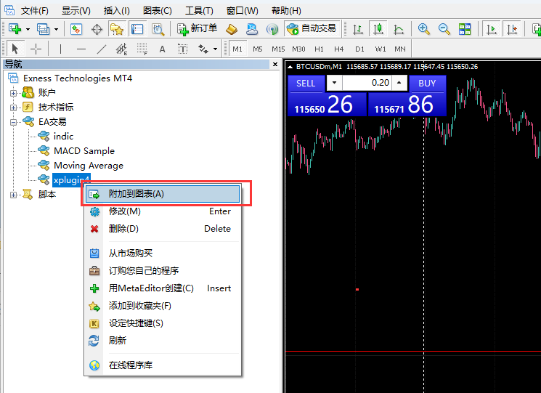Select the M15 timeframe
Screen dimensions: 541x393
(278, 49)
